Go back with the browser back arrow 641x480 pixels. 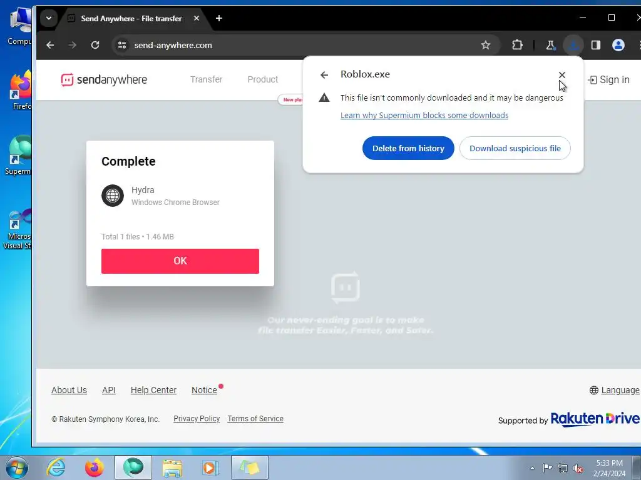coord(50,45)
